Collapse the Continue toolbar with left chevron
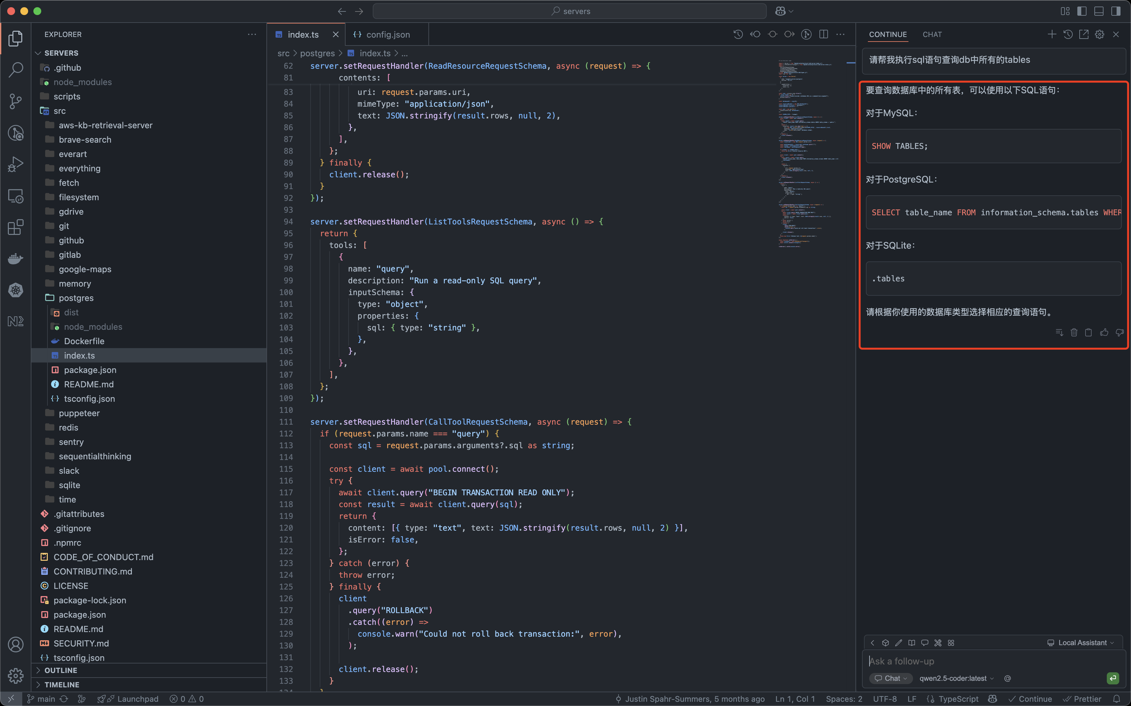1131x706 pixels. [x=872, y=643]
